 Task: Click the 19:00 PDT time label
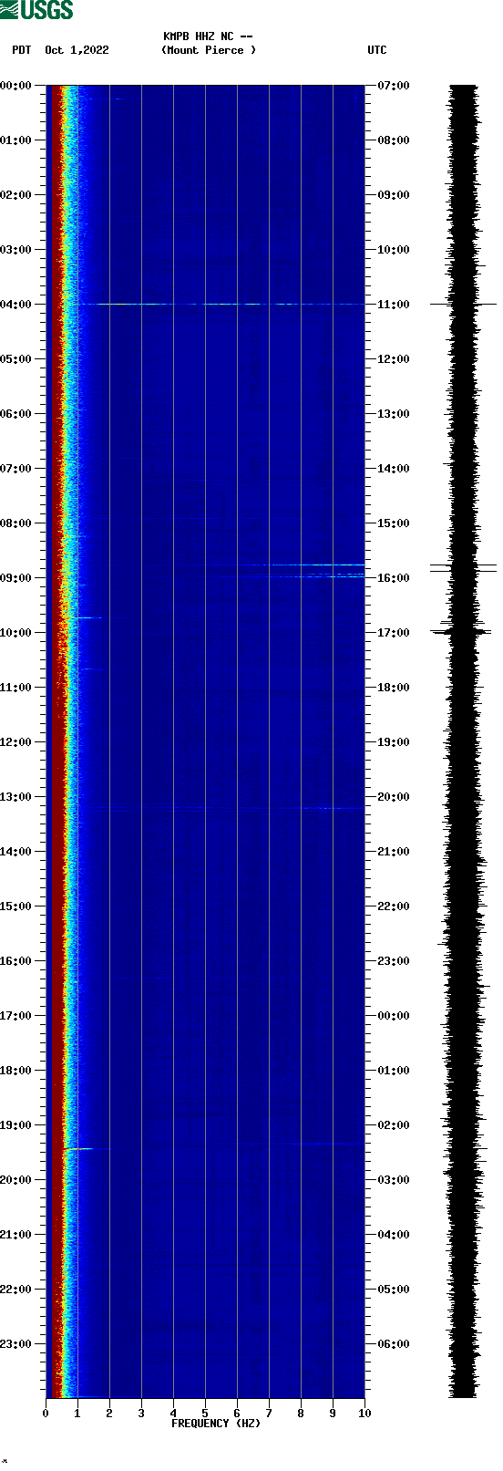coord(16,1125)
